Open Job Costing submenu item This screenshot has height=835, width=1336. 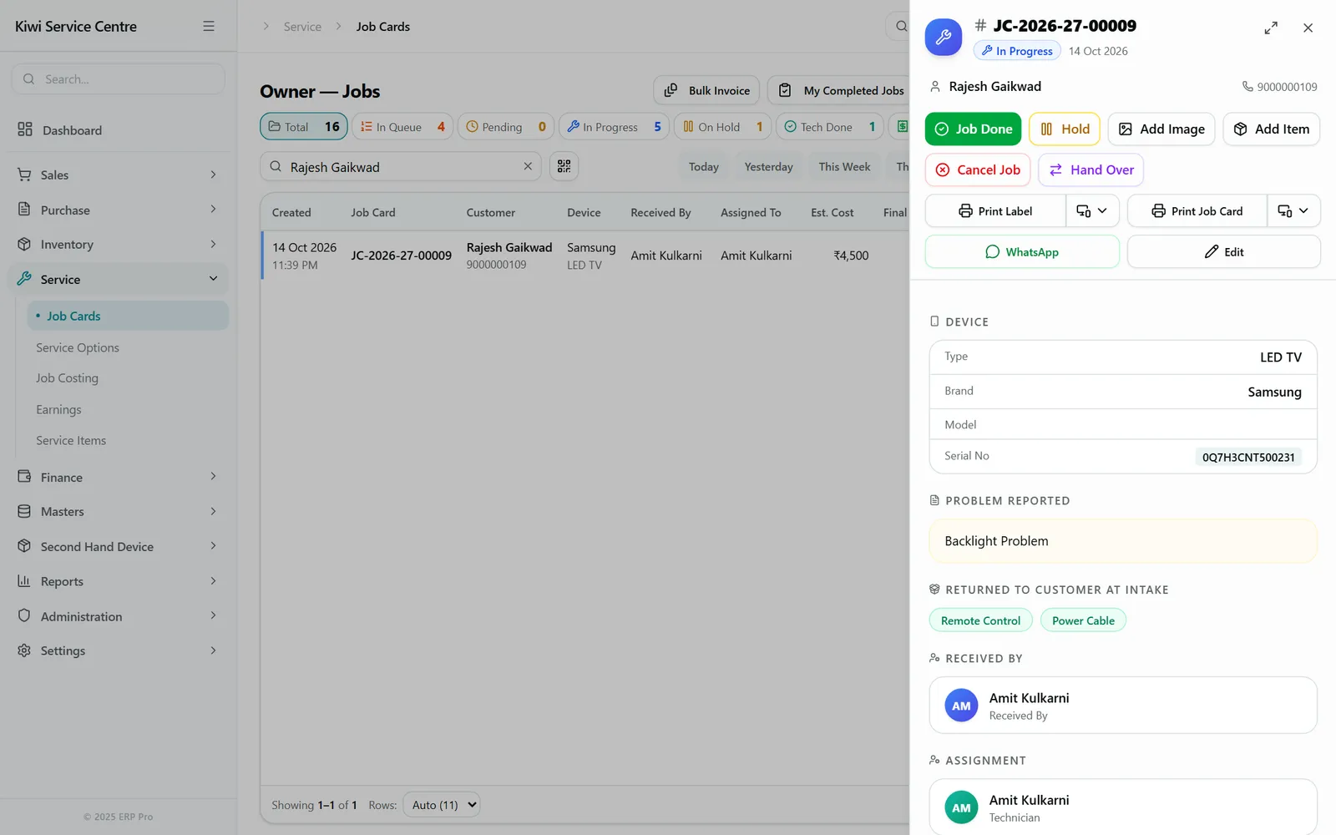click(128, 378)
